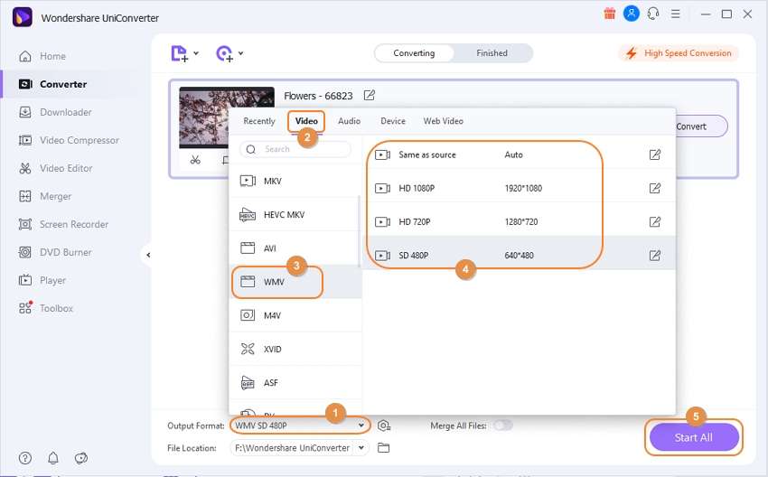Open the user account profile icon
This screenshot has width=768, height=477.
(631, 14)
